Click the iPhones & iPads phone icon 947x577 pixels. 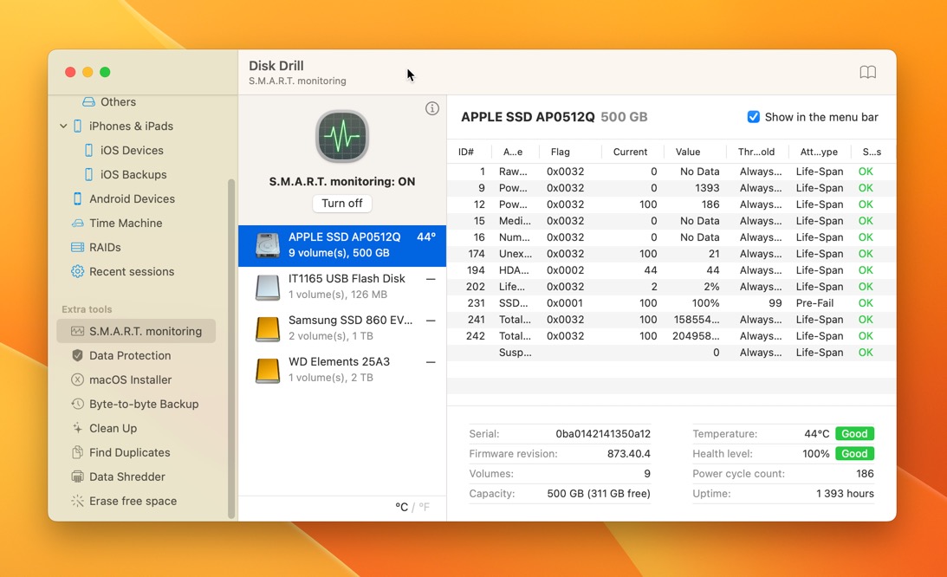click(x=77, y=126)
